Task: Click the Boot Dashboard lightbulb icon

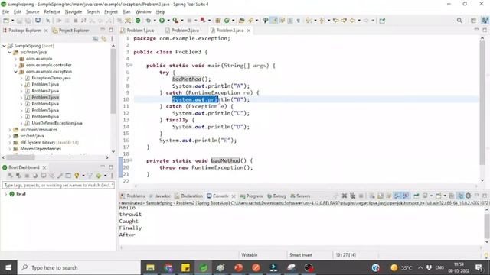Action: (77, 176)
